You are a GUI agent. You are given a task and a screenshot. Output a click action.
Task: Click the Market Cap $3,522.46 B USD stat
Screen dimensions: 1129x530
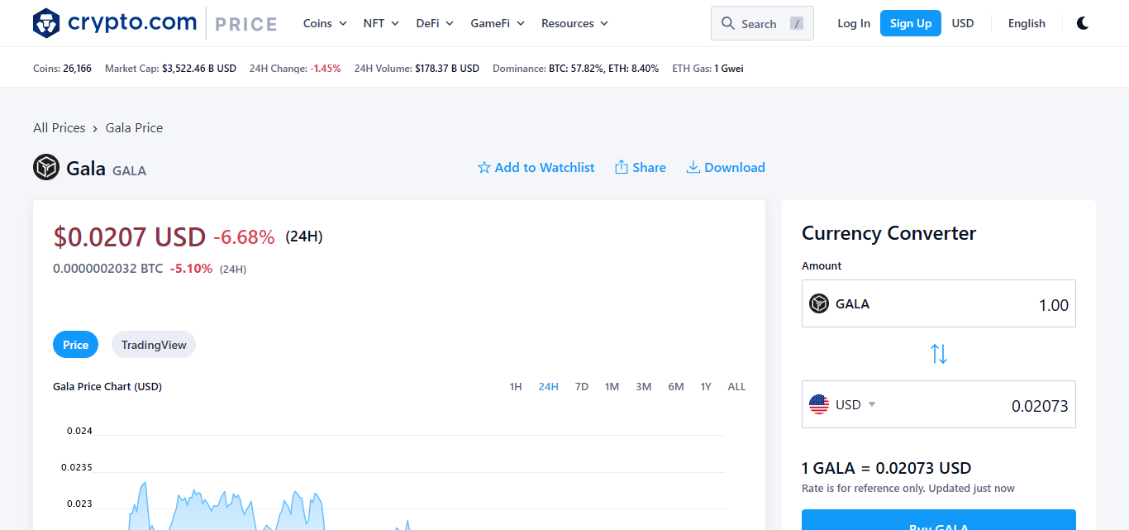click(170, 69)
